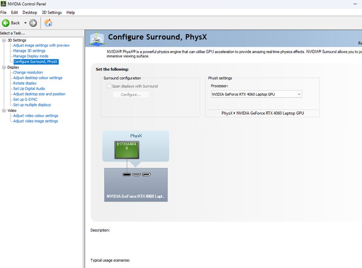Screen dimensions: 362x268
Task: Open Set up G-SYNC page
Action: pos(25,99)
